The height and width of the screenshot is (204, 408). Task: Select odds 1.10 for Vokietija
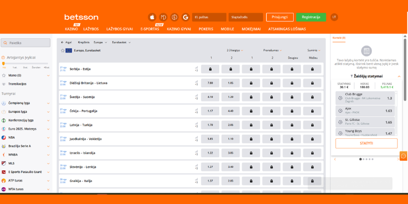pyautogui.click(x=231, y=139)
